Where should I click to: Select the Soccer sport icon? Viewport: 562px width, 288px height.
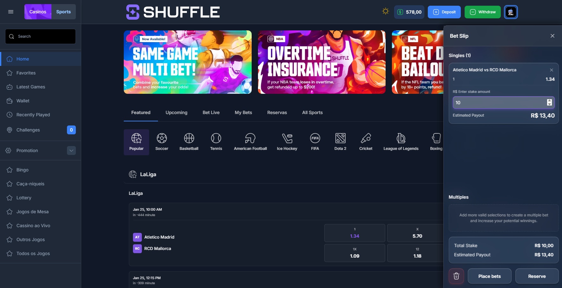(x=162, y=142)
